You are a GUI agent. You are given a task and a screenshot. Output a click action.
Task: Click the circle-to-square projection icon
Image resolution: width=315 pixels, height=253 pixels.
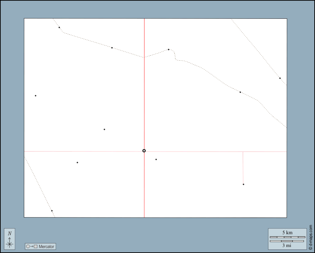pyautogui.click(x=31, y=246)
